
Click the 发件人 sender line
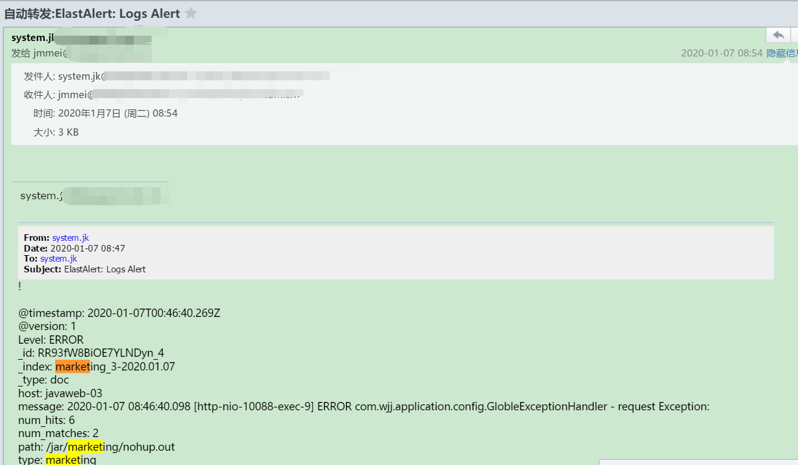point(177,76)
